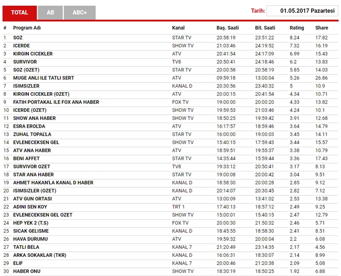Click start time 09:59:18
This screenshot has height=276, width=341.
click(226, 78)
